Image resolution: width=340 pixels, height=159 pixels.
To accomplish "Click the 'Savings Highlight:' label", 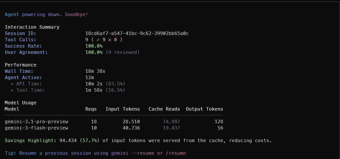I will pos(30,141).
